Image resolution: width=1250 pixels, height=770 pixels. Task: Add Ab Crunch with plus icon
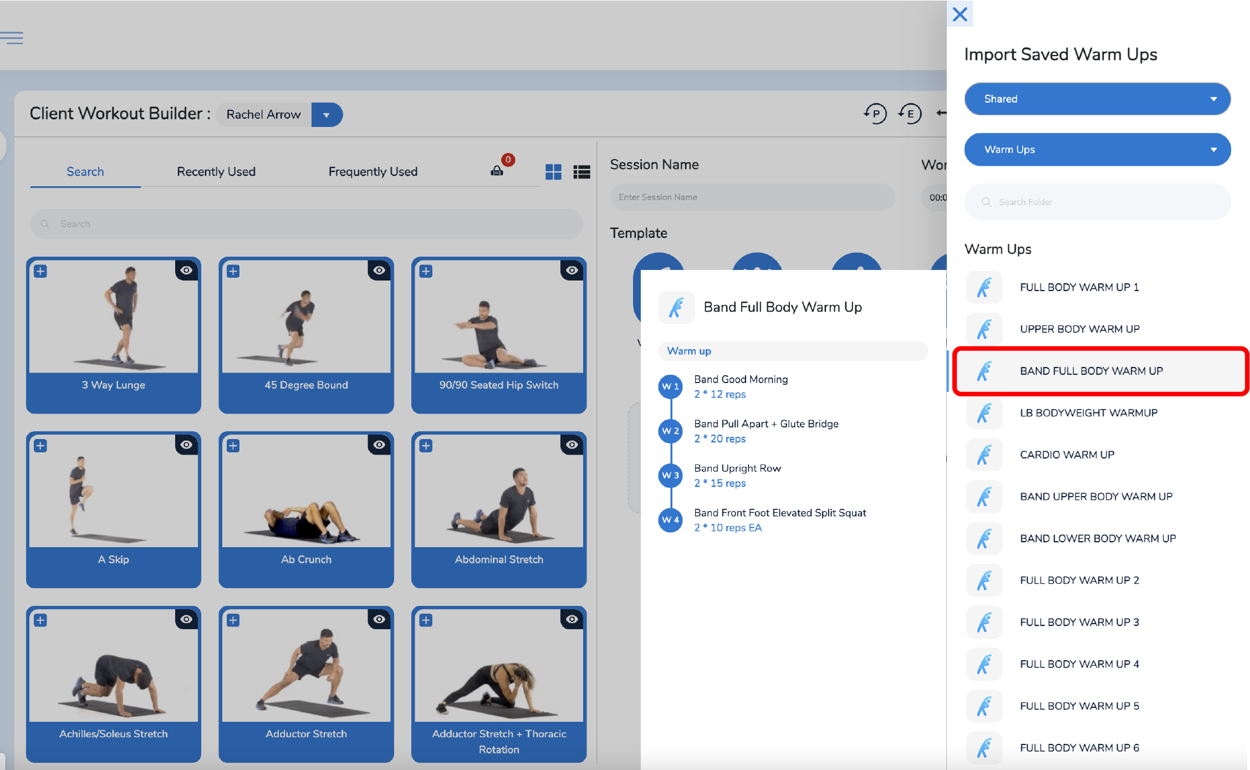[233, 446]
